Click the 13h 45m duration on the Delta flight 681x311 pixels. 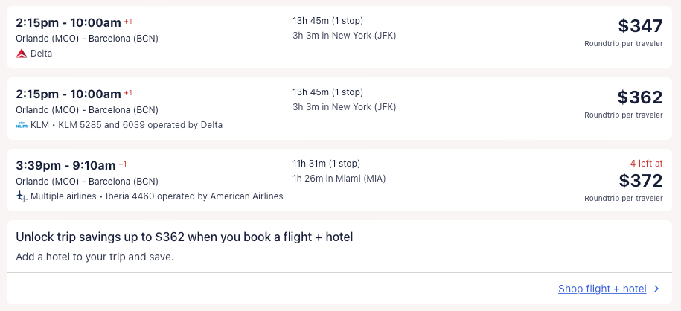coord(328,21)
